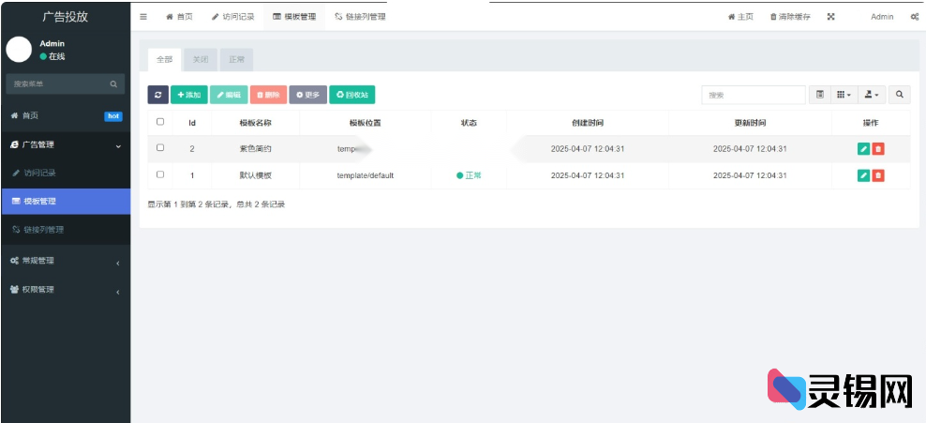
Task: Enter fullscreen using the expand icon
Action: (x=830, y=17)
